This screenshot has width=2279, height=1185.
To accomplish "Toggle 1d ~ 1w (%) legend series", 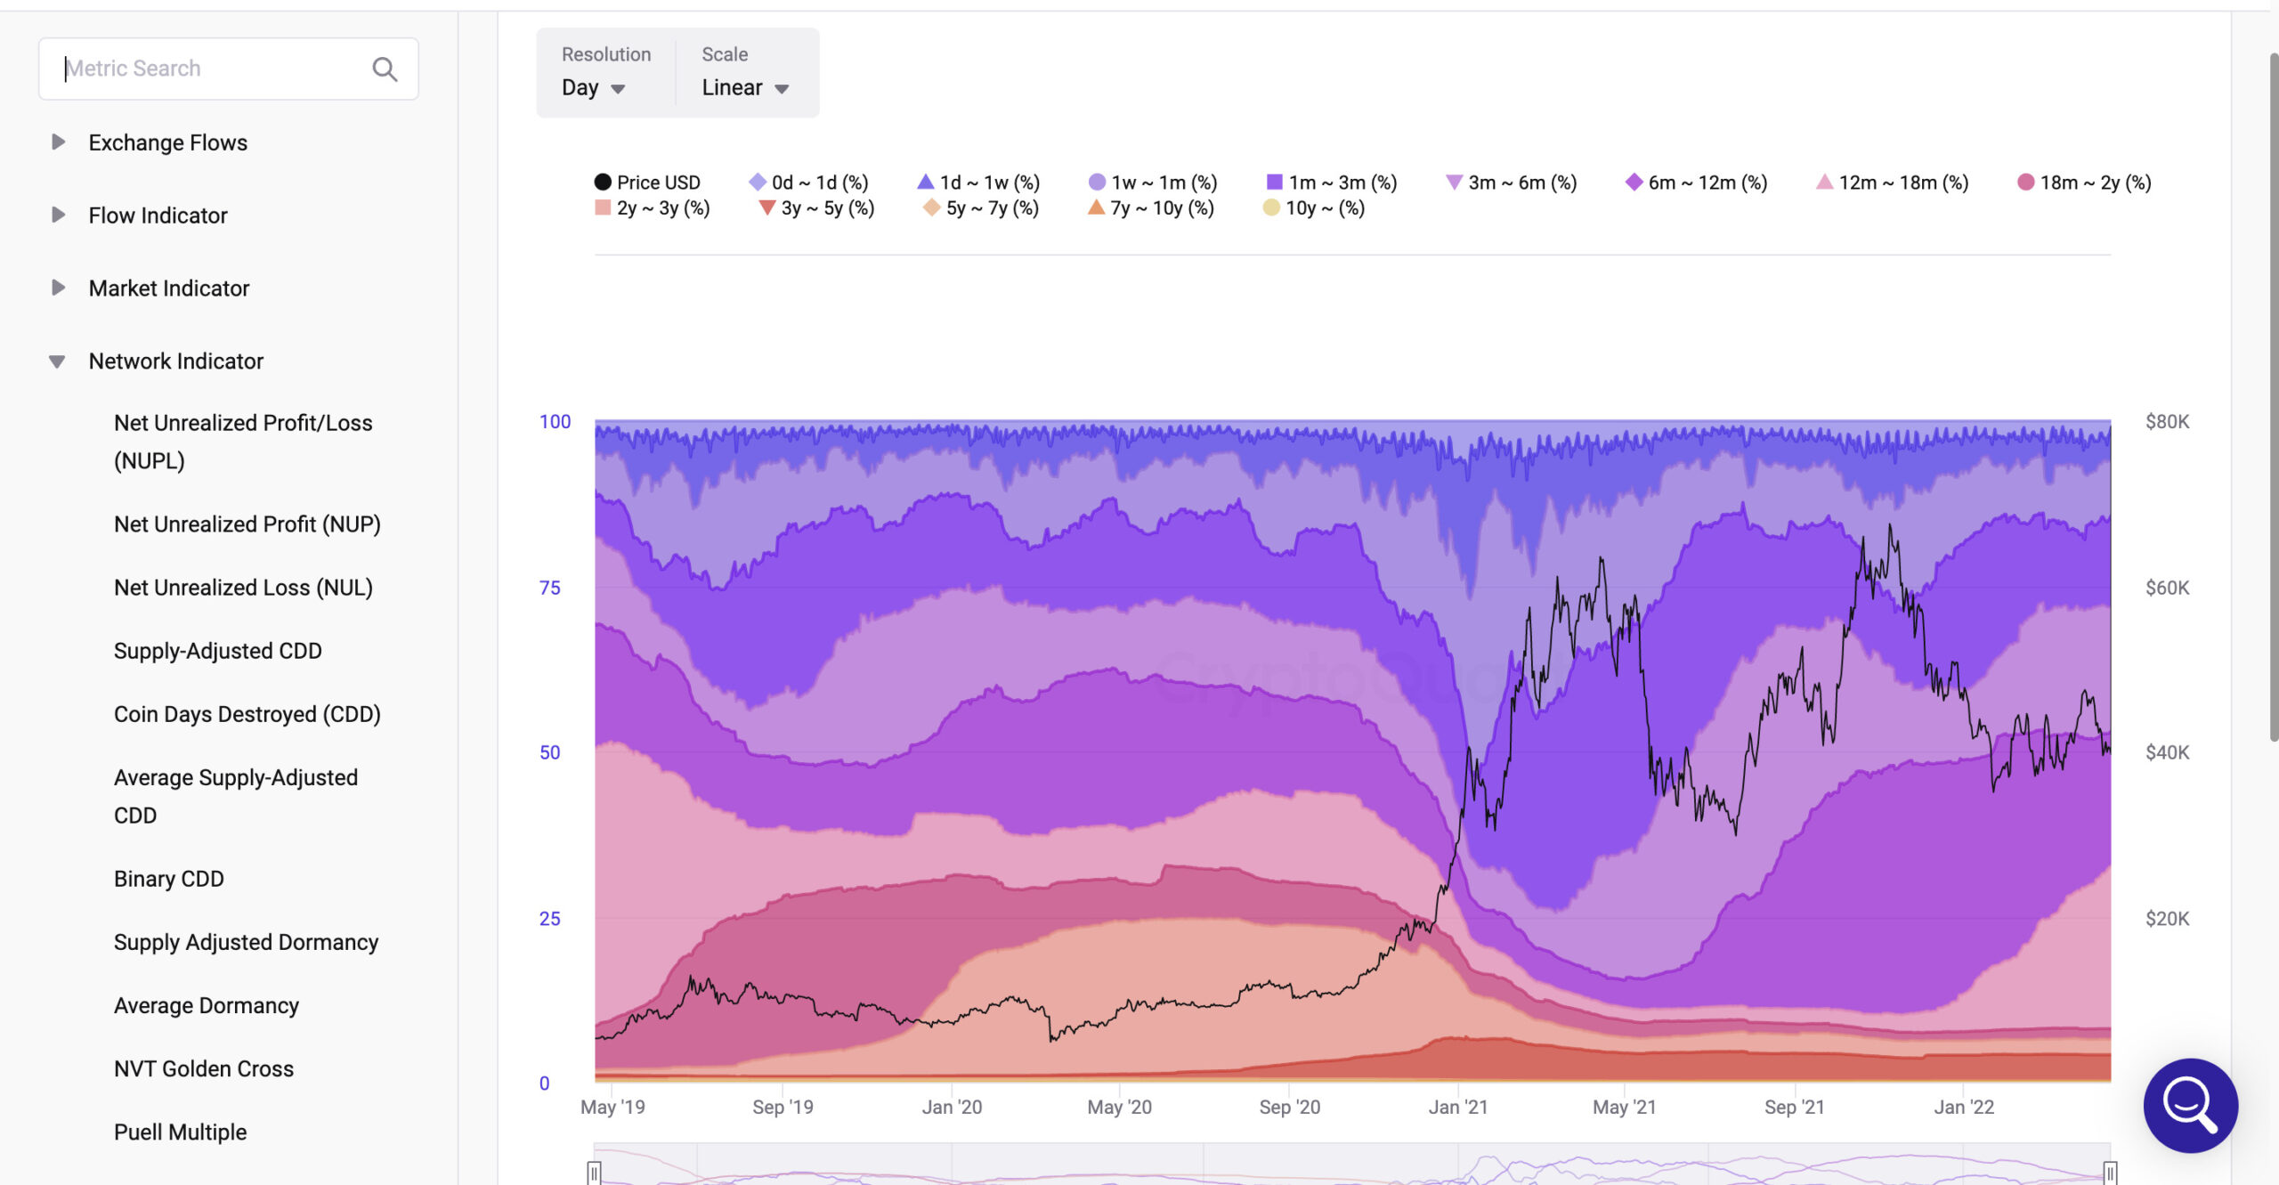I will (x=978, y=182).
